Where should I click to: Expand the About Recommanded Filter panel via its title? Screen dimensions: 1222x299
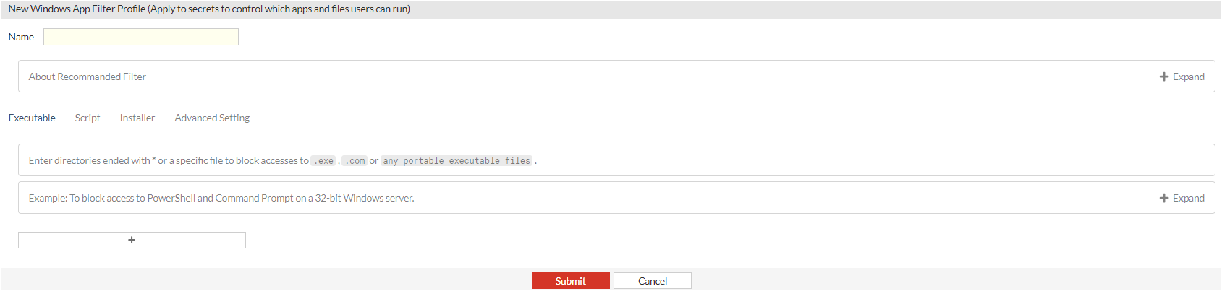pos(88,77)
